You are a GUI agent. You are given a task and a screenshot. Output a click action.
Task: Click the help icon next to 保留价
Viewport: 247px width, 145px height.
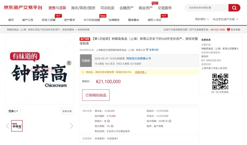109,121
